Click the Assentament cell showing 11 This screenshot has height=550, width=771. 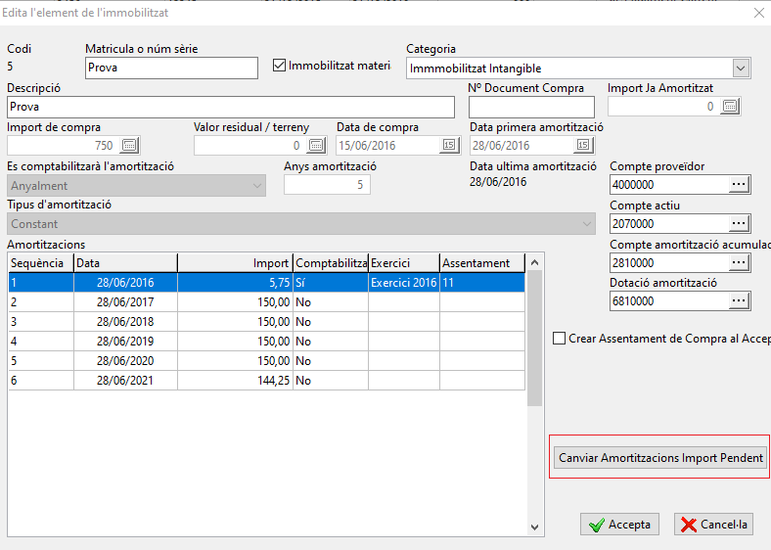pos(482,283)
